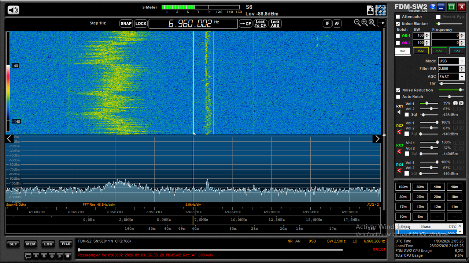The image size is (469, 263).
Task: Enable Notch ON 2 checkbox
Action: (x=398, y=43)
